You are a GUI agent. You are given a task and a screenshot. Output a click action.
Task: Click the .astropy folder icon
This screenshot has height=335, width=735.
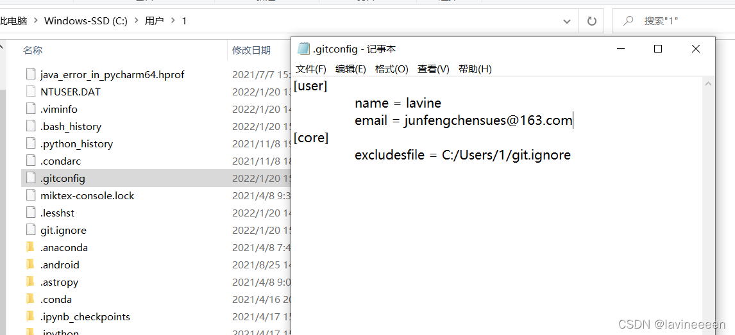[31, 282]
